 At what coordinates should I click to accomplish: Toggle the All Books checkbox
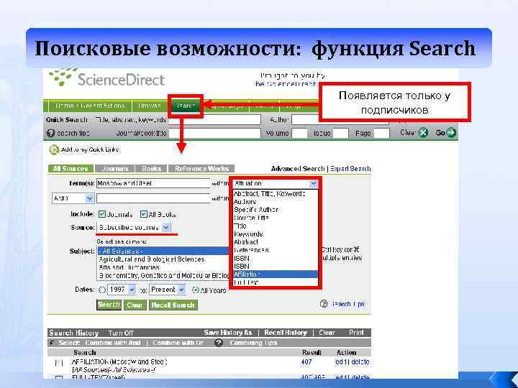(143, 214)
